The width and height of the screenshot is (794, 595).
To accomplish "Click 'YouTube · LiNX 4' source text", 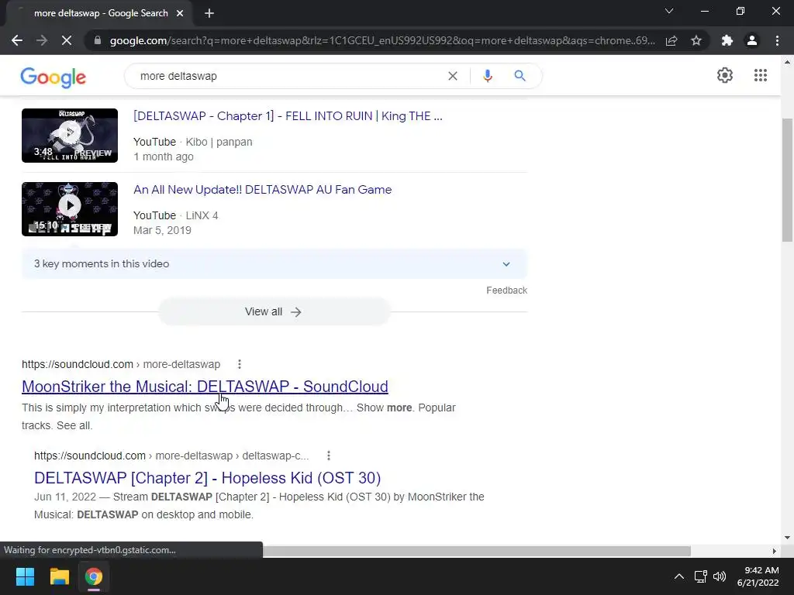I will (x=176, y=215).
